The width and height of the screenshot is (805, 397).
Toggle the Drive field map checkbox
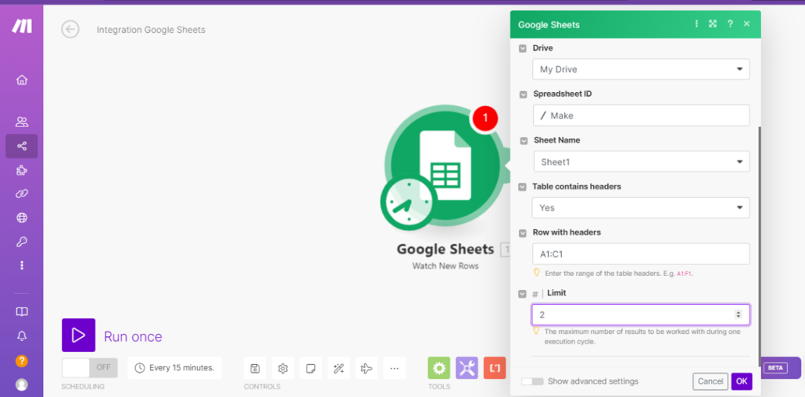click(x=523, y=48)
